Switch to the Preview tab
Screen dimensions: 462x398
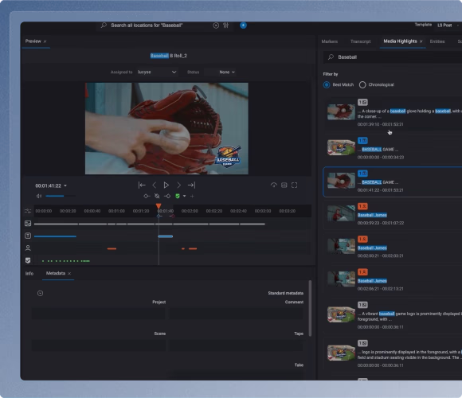click(x=33, y=41)
